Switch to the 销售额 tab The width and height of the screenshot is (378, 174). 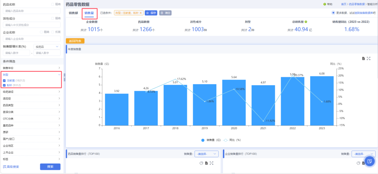(73, 13)
